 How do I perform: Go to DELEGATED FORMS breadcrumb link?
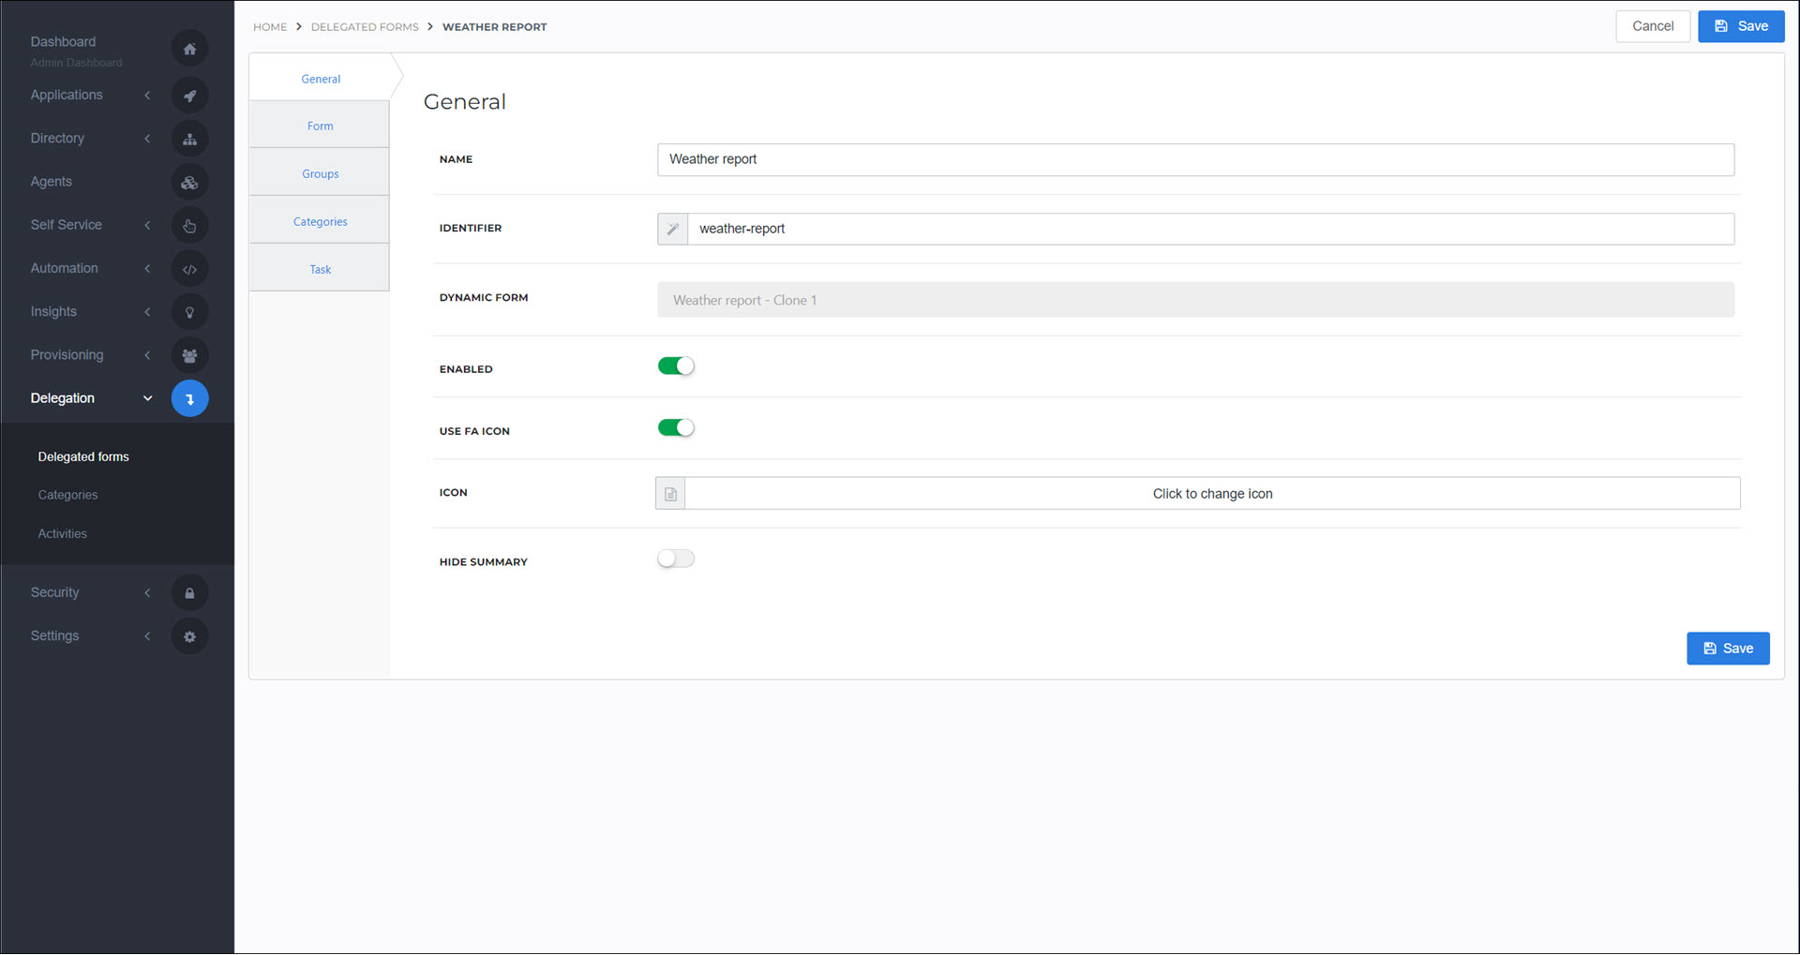(x=365, y=27)
